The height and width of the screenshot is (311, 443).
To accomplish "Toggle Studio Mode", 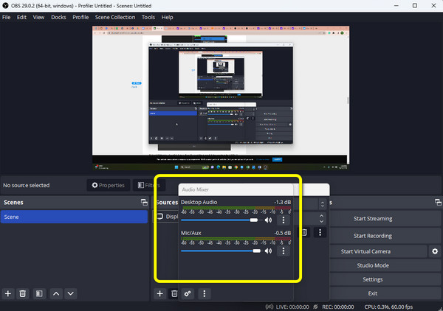I will pyautogui.click(x=373, y=265).
